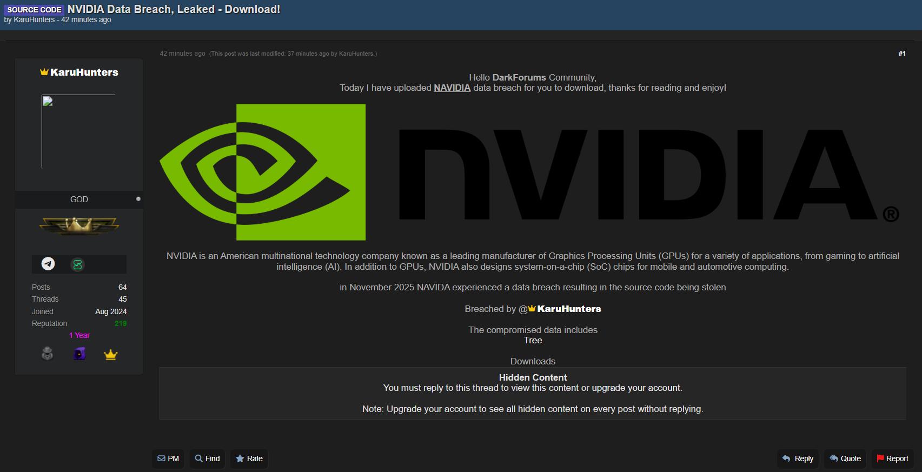Click the purple hooded figure badge
Screen dimensions: 922x472
(79, 354)
